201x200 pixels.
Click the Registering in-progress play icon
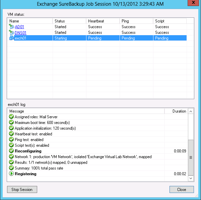[x=11, y=174]
